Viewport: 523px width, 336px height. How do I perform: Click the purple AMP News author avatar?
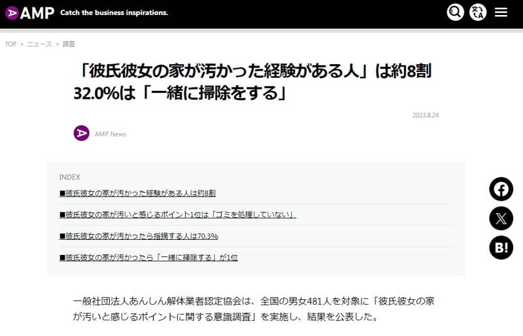(x=82, y=133)
